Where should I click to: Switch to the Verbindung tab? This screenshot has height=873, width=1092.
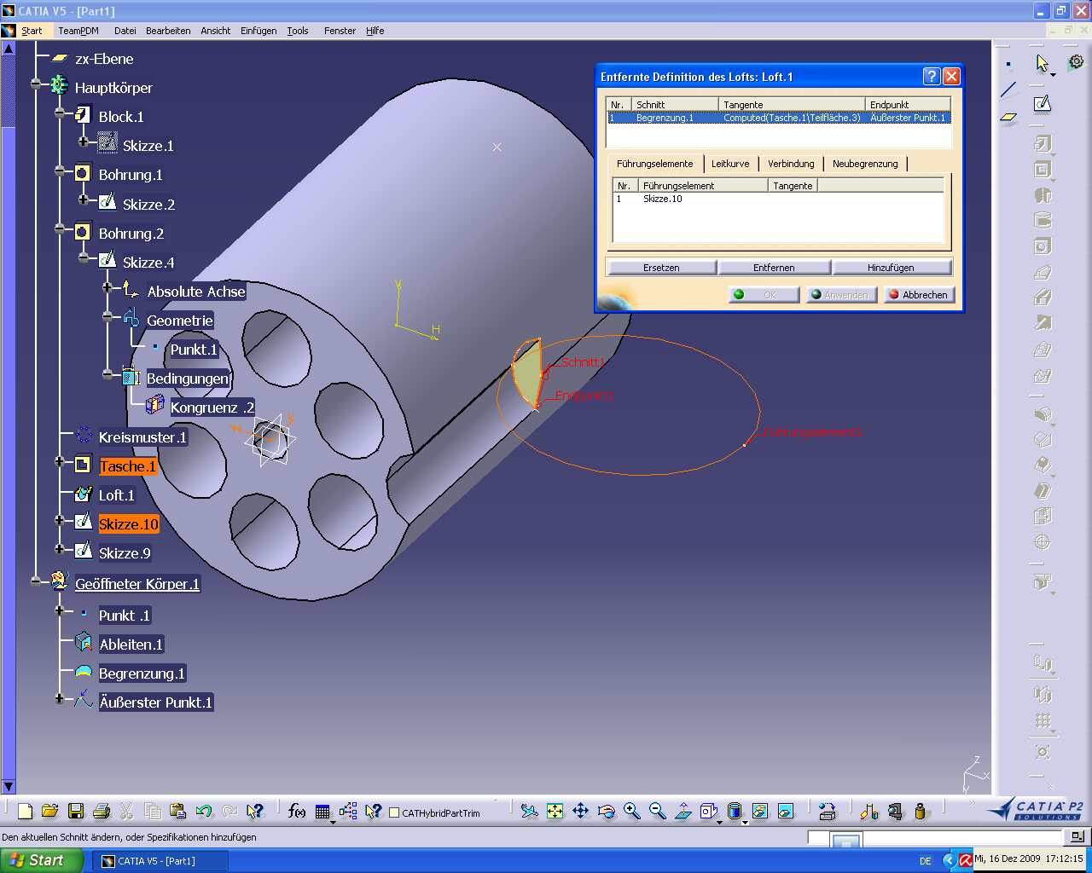coord(791,164)
